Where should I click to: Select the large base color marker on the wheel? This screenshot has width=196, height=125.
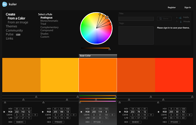point(107,17)
